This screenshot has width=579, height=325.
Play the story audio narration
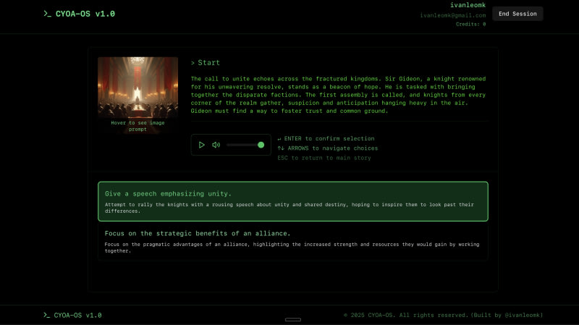pyautogui.click(x=202, y=145)
